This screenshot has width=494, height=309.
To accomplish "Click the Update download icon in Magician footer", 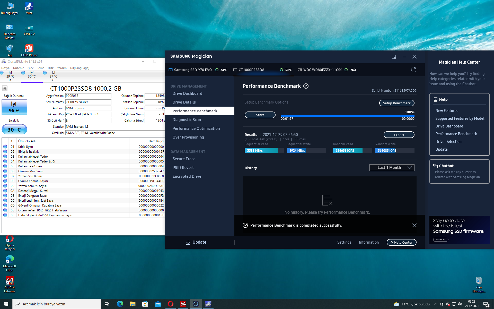I will pos(188,242).
